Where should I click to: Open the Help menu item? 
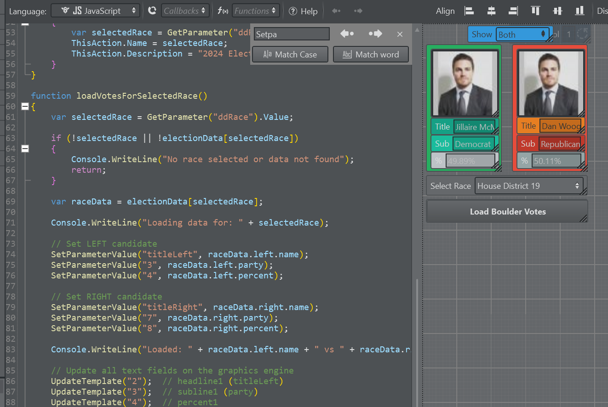coord(304,11)
